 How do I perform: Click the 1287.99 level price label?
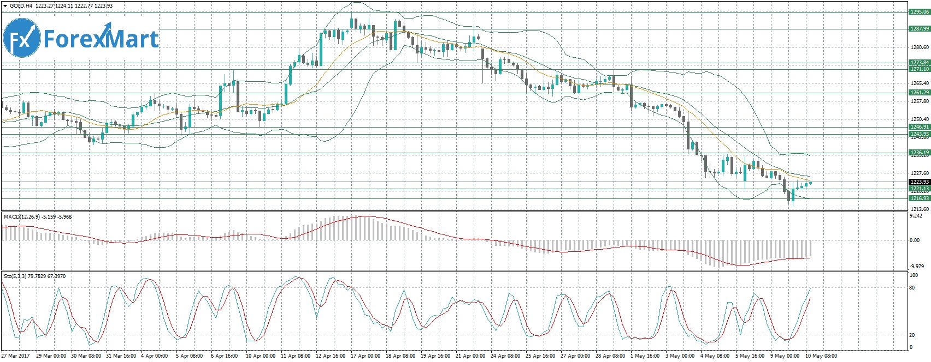coord(919,28)
